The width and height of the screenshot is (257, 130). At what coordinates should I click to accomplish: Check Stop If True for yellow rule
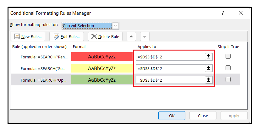click(x=228, y=68)
